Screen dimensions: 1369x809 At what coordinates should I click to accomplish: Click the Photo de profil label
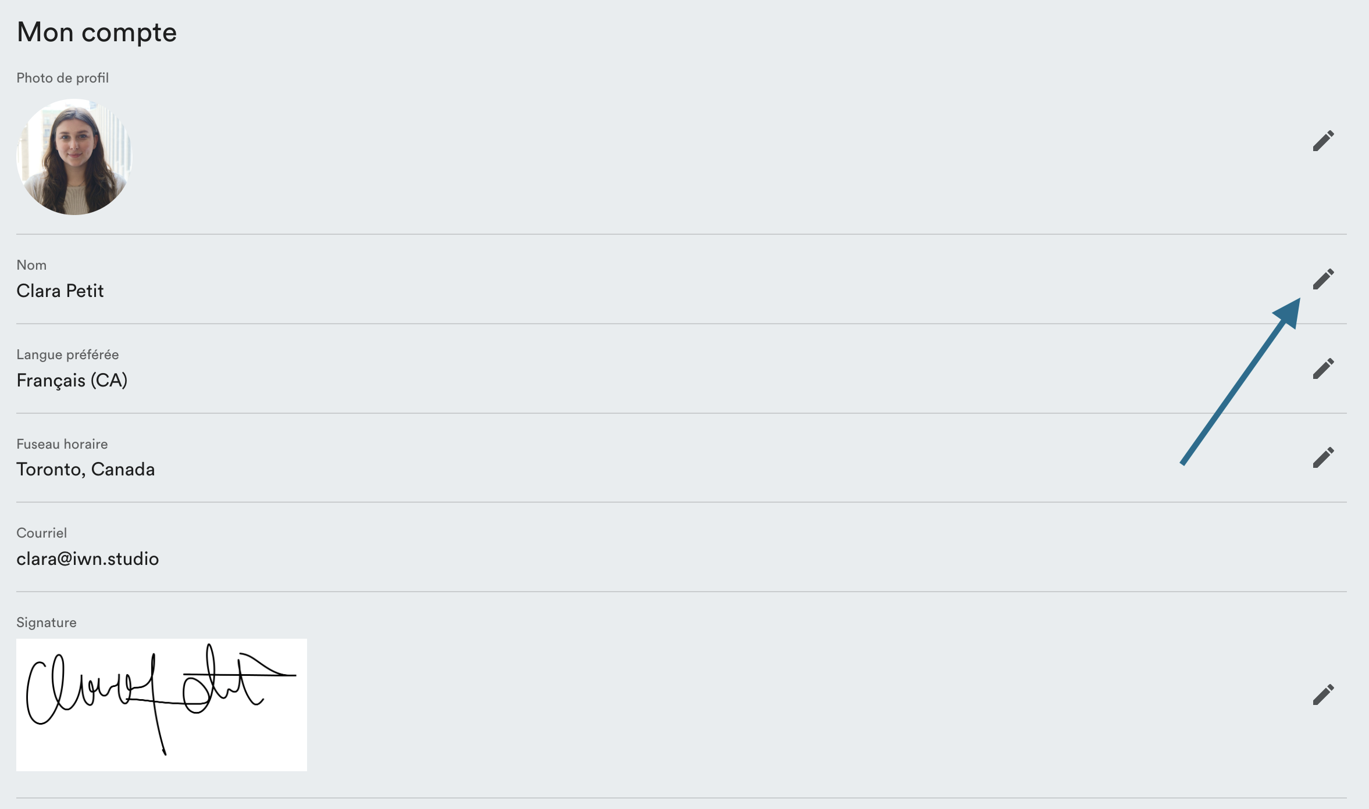click(62, 78)
